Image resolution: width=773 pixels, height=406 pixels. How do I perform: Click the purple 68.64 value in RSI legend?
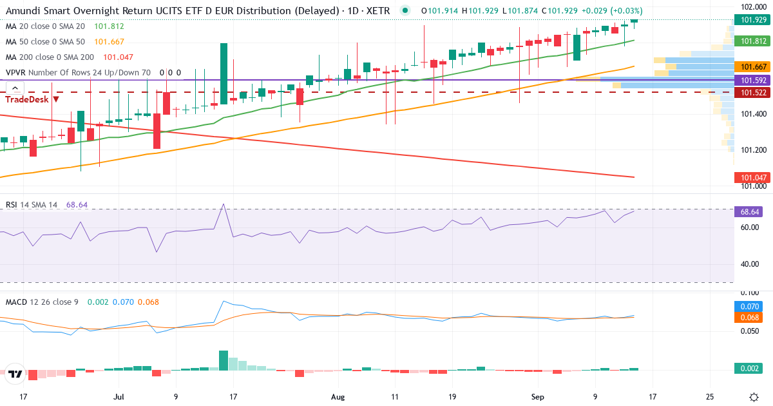pos(77,204)
